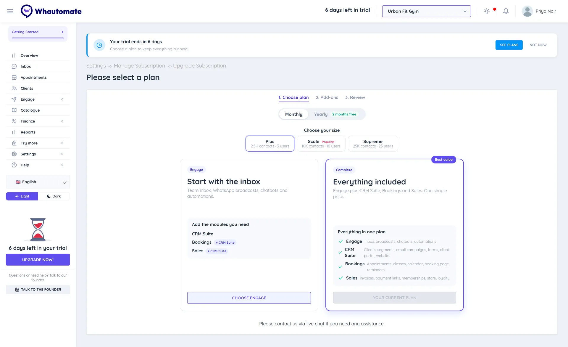The width and height of the screenshot is (568, 347).
Task: Click the Settings gear icon
Action: tap(14, 154)
